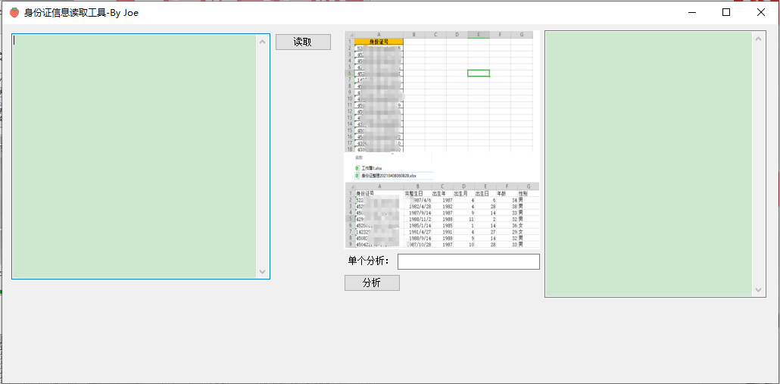
Task: Click 性别 column header in result preview
Action: coord(523,194)
